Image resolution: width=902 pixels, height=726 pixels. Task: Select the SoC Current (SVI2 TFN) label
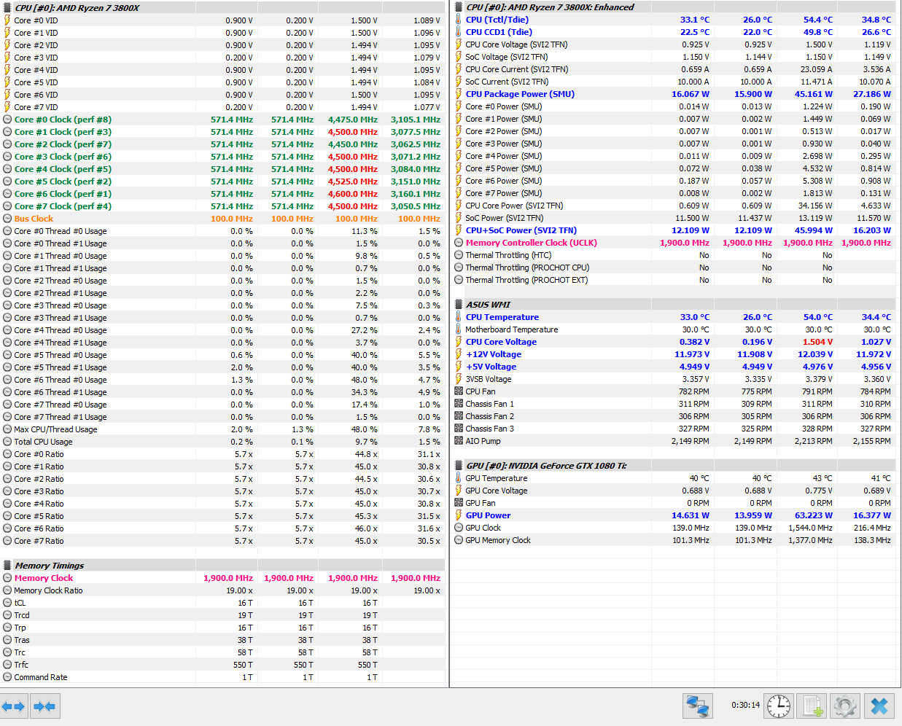(507, 82)
